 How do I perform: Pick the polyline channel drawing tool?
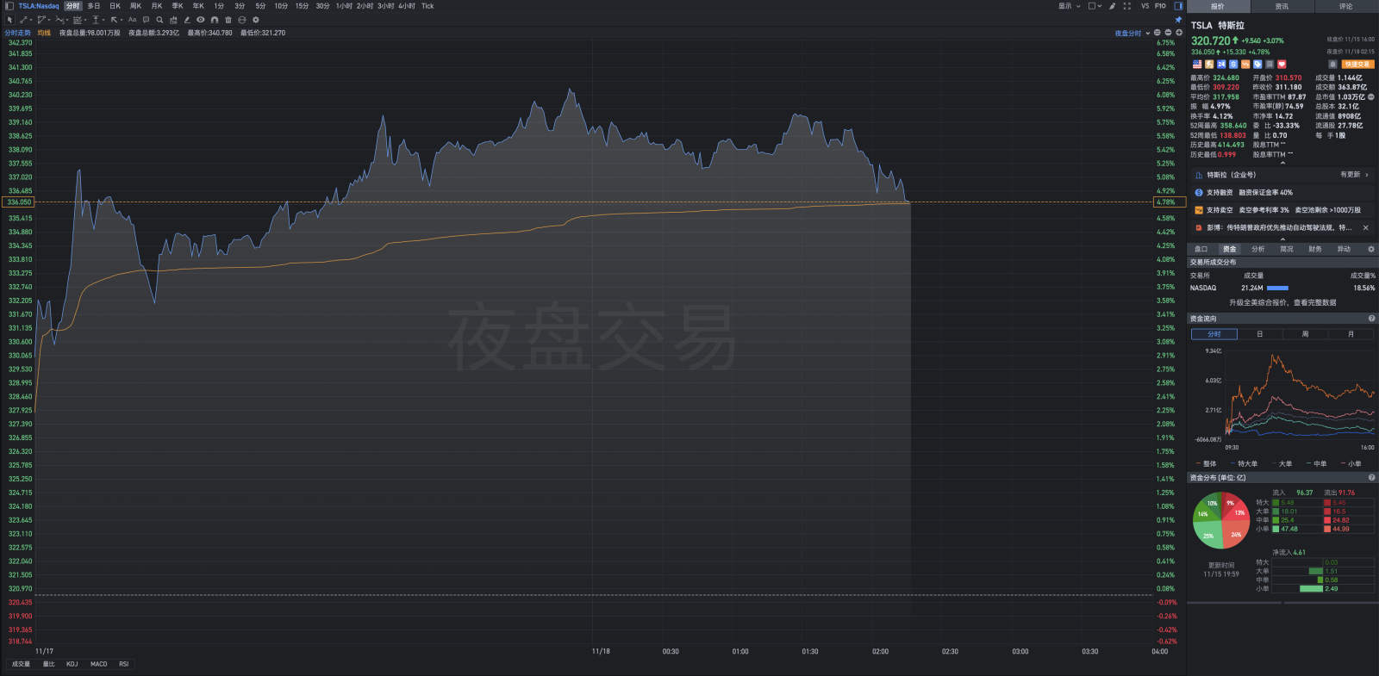tap(41, 20)
